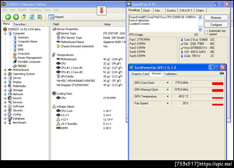The image size is (234, 168).
Task: Expand the Operating System tree node
Action: 5,74
